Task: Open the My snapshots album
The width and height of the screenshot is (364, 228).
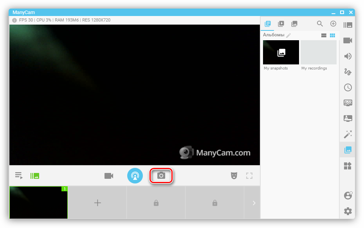Action: tap(281, 52)
